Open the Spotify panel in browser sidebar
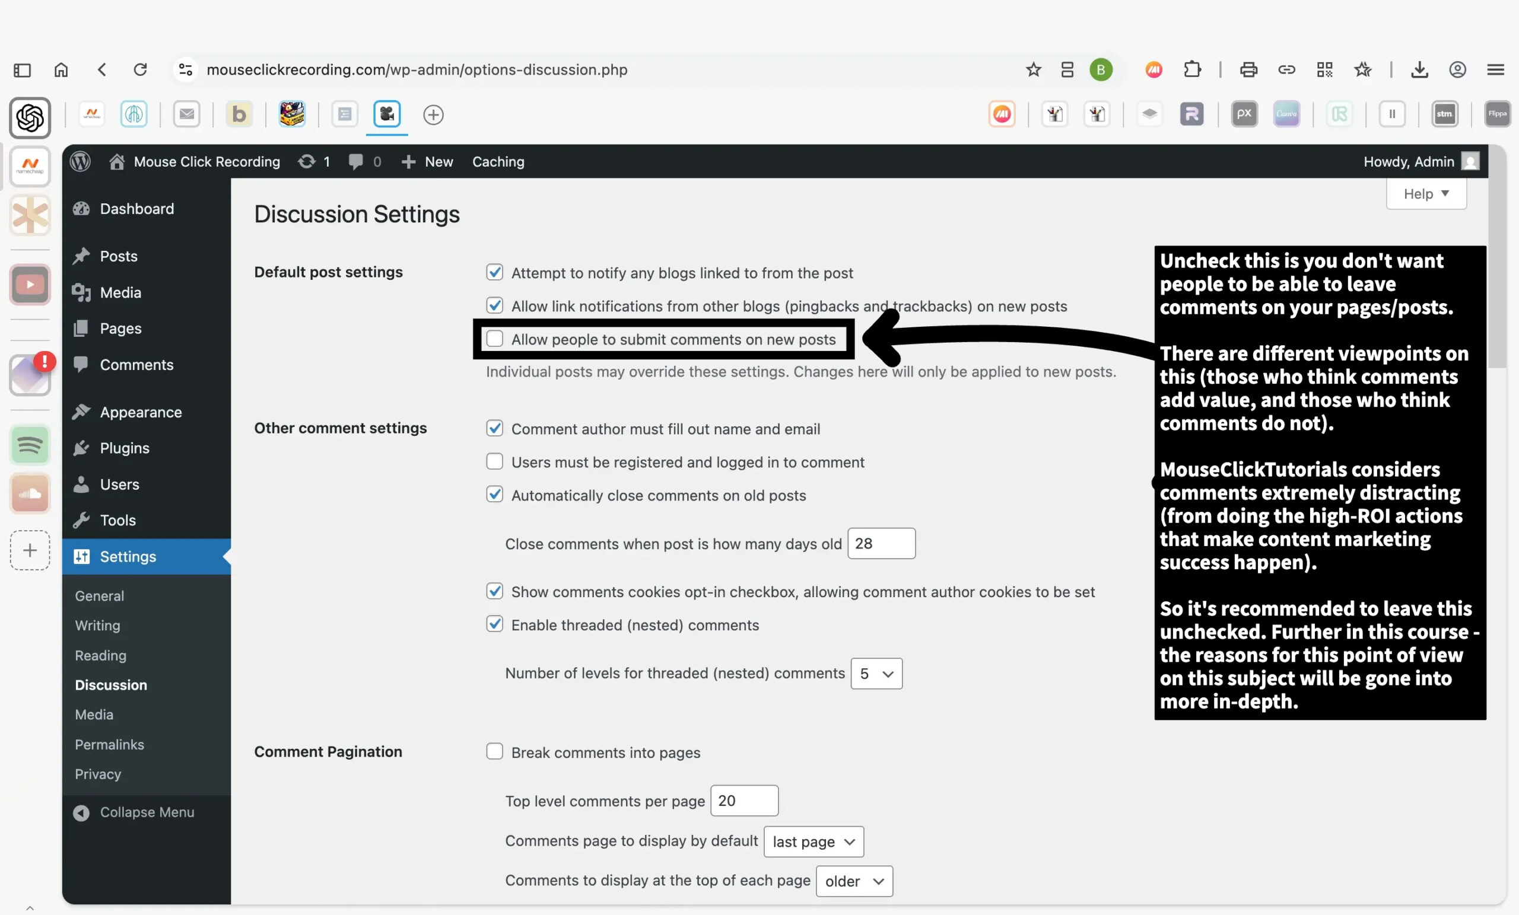This screenshot has width=1519, height=915. tap(30, 445)
